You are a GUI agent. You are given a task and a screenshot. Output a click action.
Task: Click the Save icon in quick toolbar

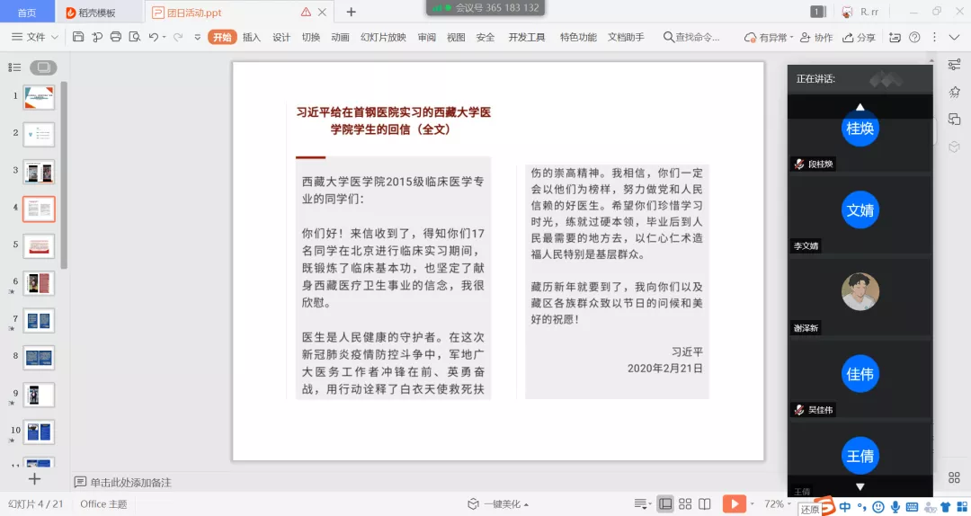(x=78, y=37)
